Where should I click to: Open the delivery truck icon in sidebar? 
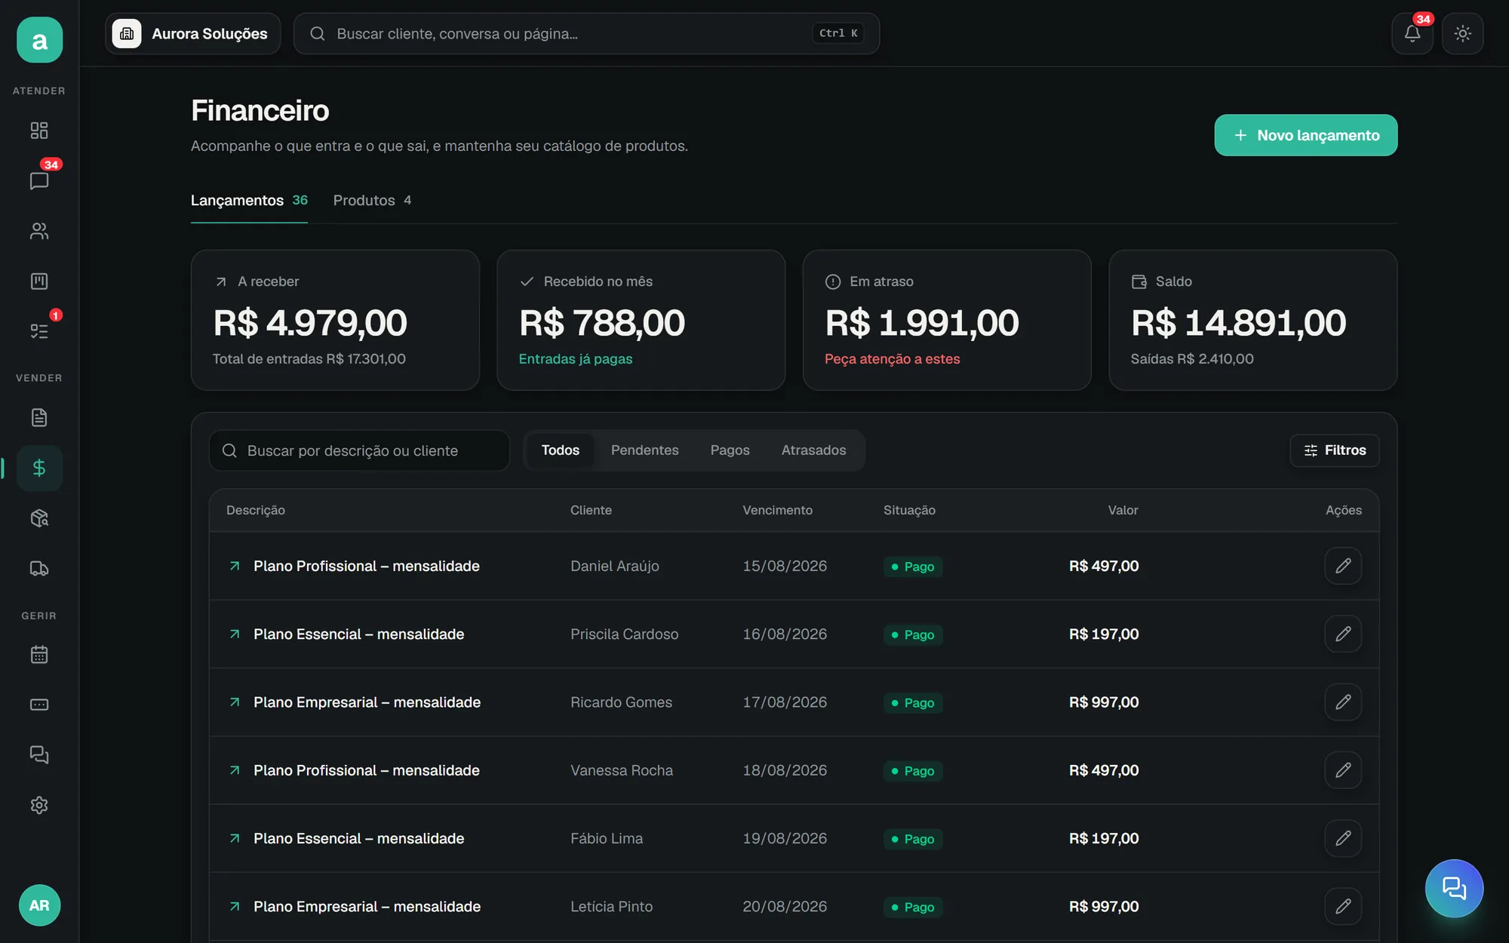pyautogui.click(x=39, y=569)
